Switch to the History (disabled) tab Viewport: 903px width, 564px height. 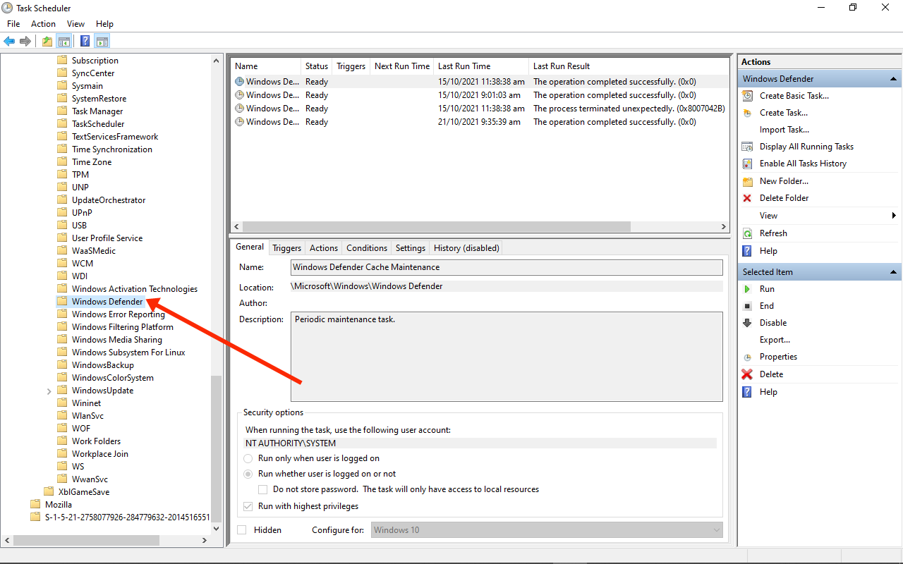(466, 248)
